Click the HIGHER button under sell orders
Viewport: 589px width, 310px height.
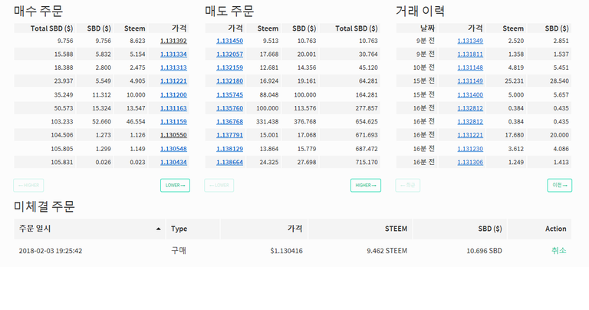click(365, 185)
